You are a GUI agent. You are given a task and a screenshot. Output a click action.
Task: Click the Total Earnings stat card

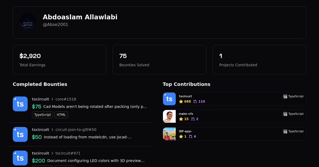[60, 59]
